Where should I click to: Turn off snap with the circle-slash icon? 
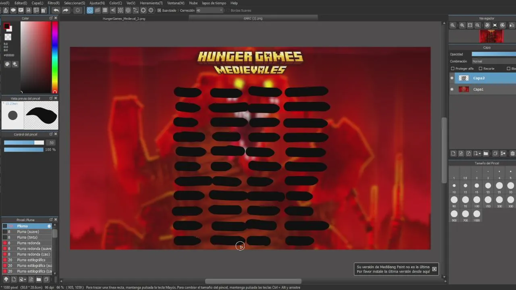(90, 10)
